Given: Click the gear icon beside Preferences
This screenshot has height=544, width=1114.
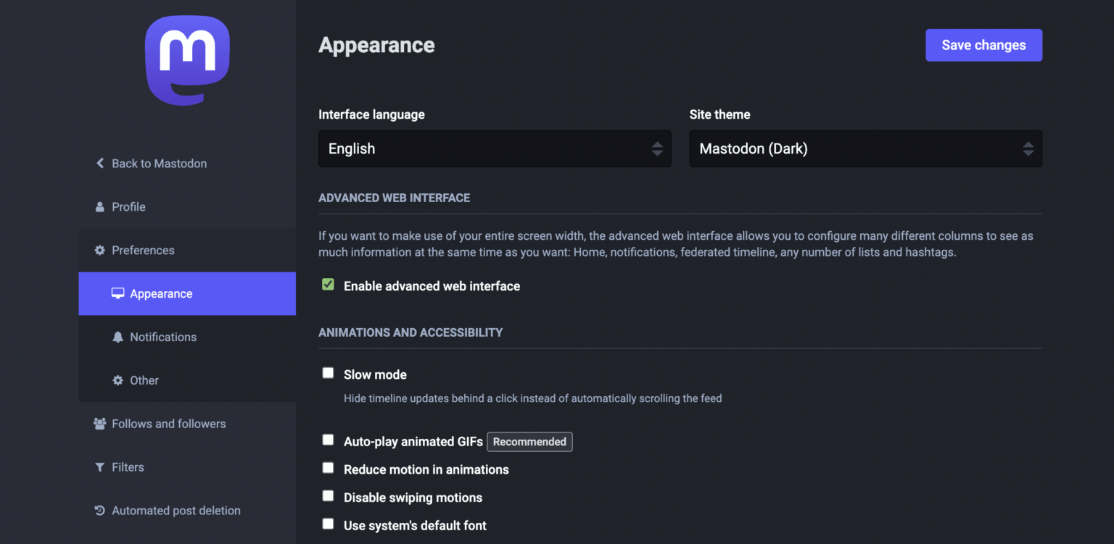Looking at the screenshot, I should 100,251.
